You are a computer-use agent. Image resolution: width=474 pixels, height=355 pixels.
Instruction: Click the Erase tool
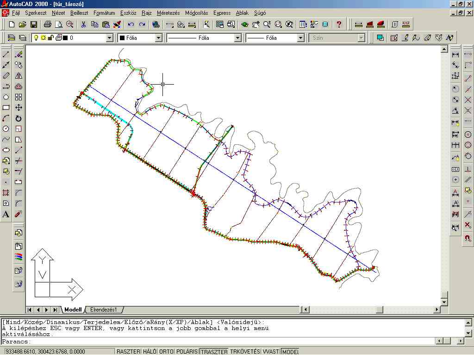pos(19,55)
